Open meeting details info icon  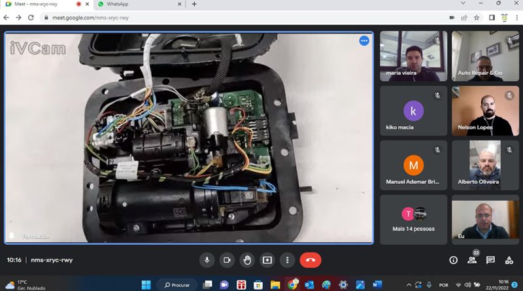click(x=453, y=260)
